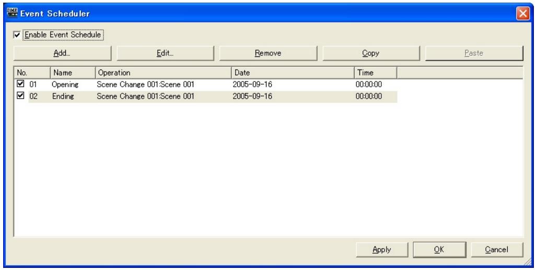The width and height of the screenshot is (536, 270).
Task: Sort by the Date column header
Action: [293, 73]
